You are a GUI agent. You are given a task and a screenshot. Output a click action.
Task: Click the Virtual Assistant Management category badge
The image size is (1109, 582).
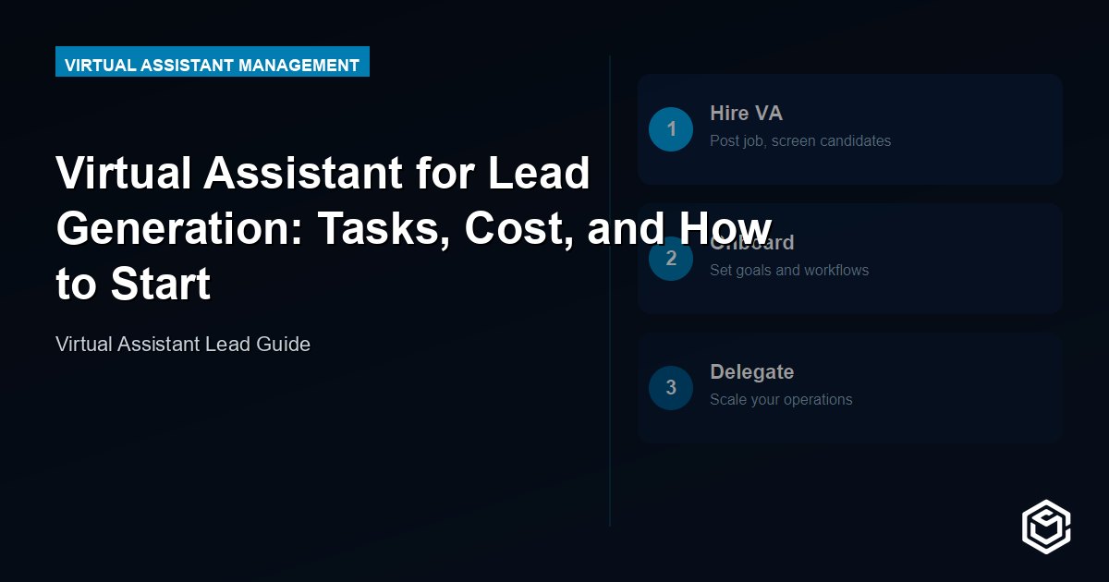(x=213, y=62)
